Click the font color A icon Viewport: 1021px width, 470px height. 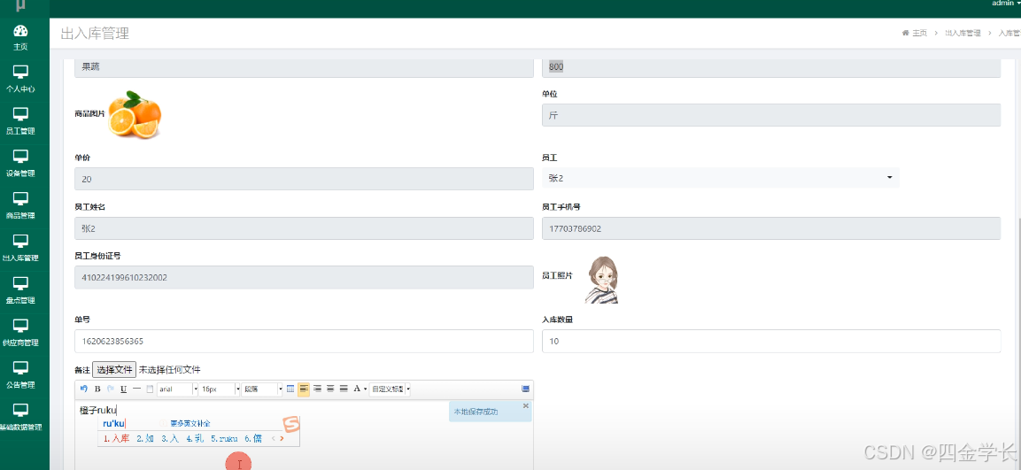(x=357, y=389)
